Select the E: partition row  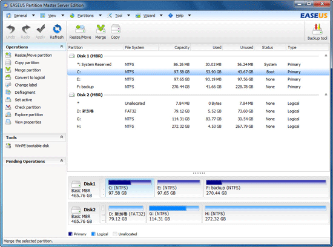[x=199, y=79]
